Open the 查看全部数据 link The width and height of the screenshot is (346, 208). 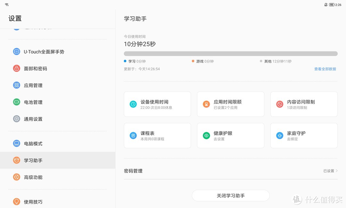[x=325, y=69]
